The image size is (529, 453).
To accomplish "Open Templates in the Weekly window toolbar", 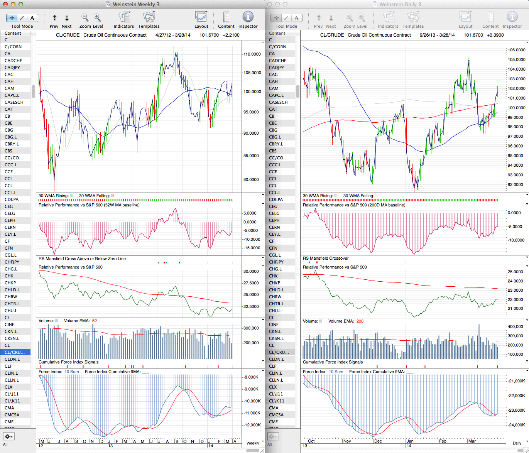I will [149, 18].
